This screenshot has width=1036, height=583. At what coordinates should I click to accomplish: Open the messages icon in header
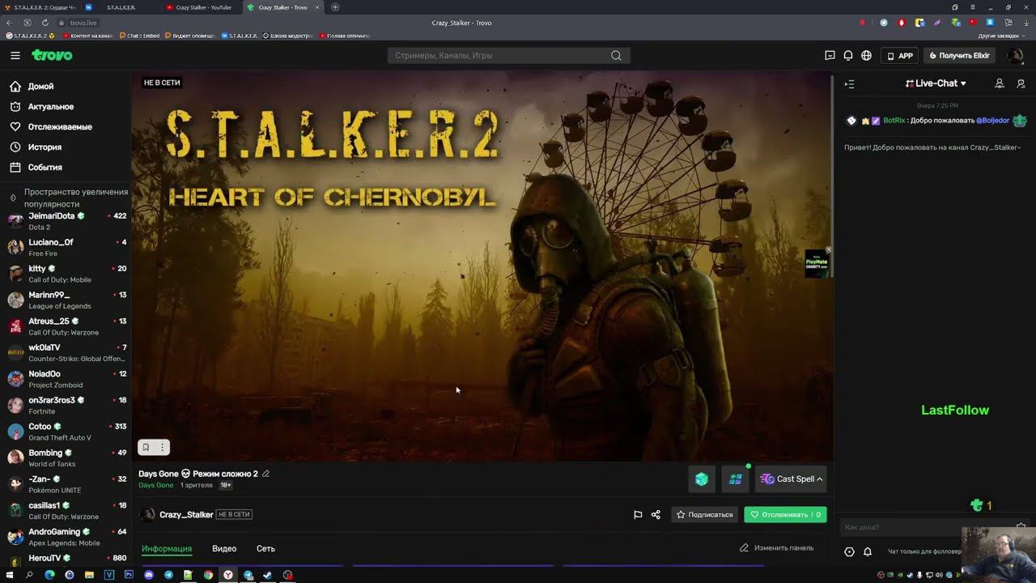pos(830,55)
